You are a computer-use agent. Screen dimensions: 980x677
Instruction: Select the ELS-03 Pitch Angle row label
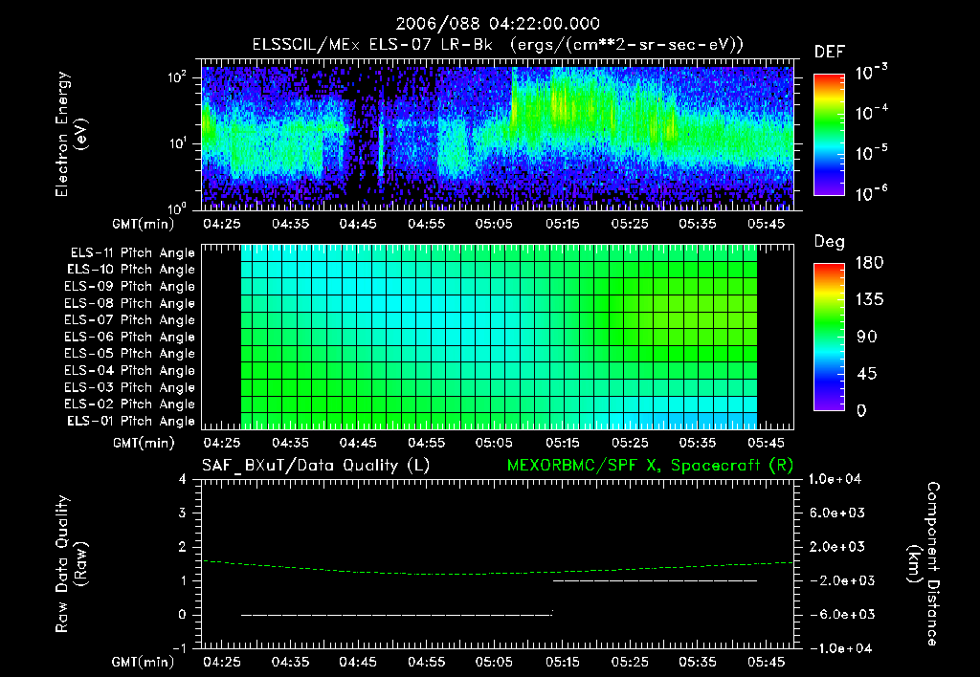tap(130, 387)
